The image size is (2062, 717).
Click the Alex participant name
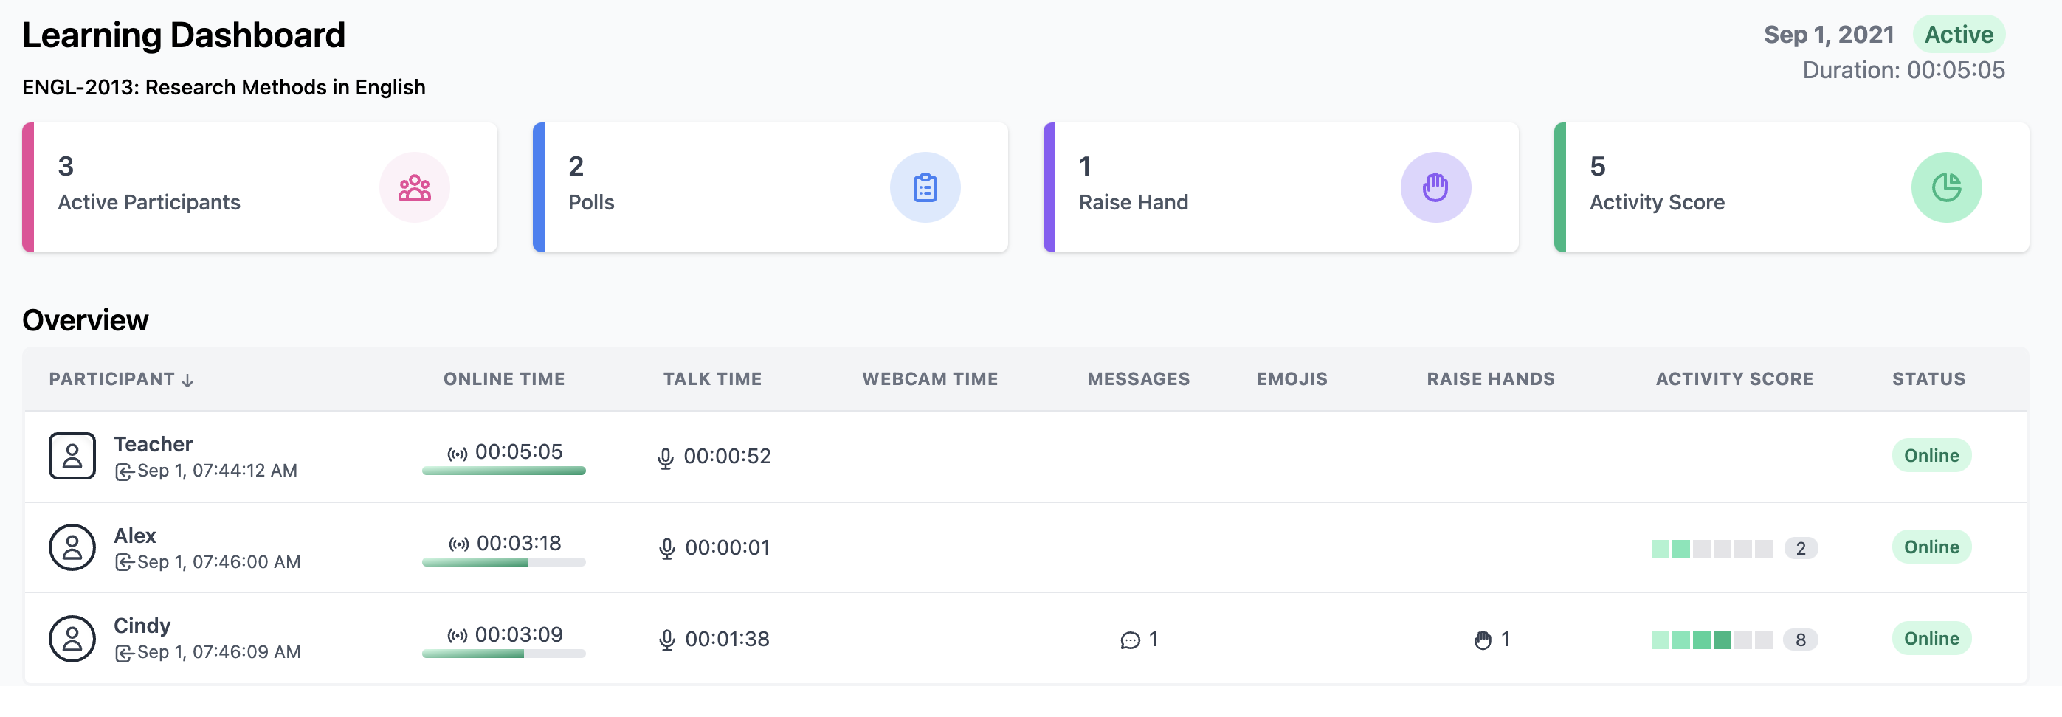coord(134,536)
